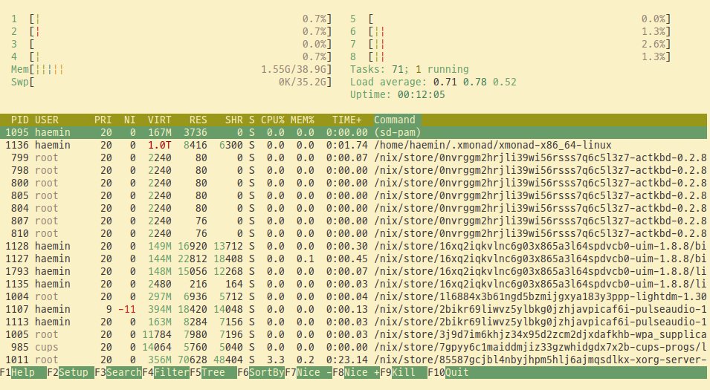Click the CPU 4 usage meter
This screenshot has width=710, height=390.
172,57
